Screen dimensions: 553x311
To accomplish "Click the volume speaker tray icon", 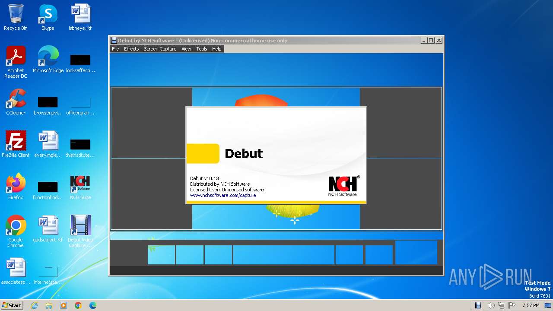I will tap(491, 305).
